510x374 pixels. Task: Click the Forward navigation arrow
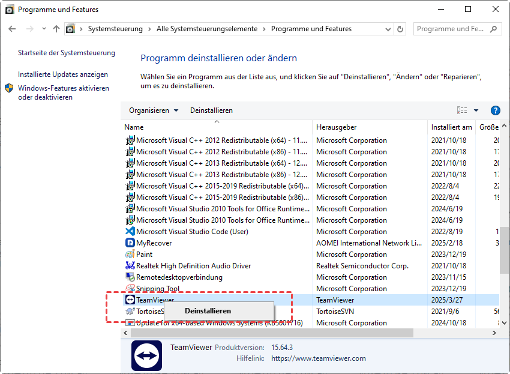(30, 29)
